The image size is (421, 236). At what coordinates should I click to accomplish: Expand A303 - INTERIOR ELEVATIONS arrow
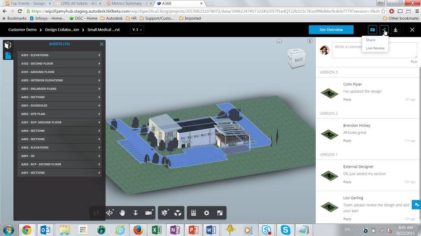click(100, 80)
